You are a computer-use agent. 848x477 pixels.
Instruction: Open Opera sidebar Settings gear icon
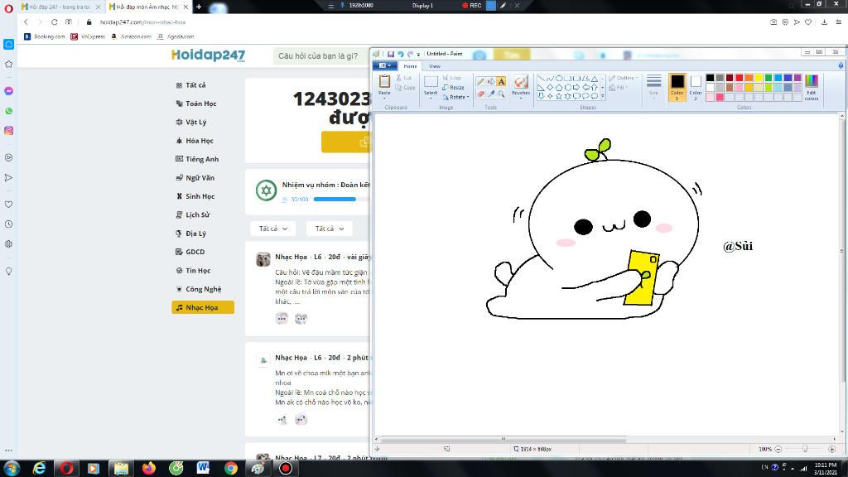[x=8, y=244]
